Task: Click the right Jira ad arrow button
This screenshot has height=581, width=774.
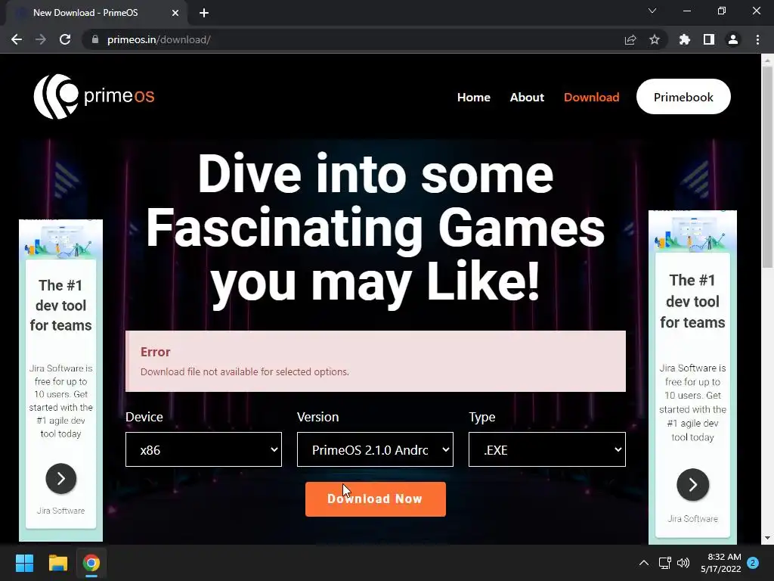Action: tap(692, 485)
